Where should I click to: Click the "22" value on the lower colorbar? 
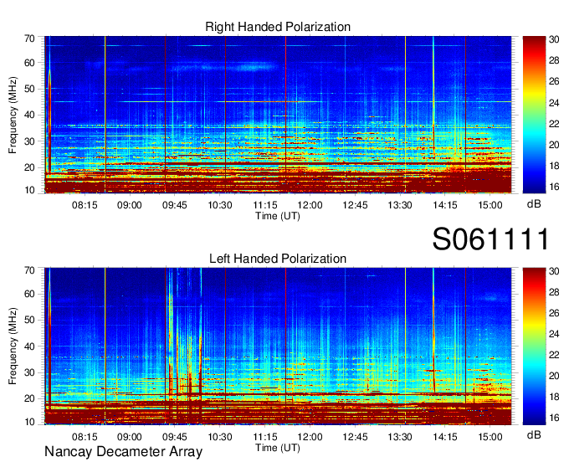[x=554, y=355]
